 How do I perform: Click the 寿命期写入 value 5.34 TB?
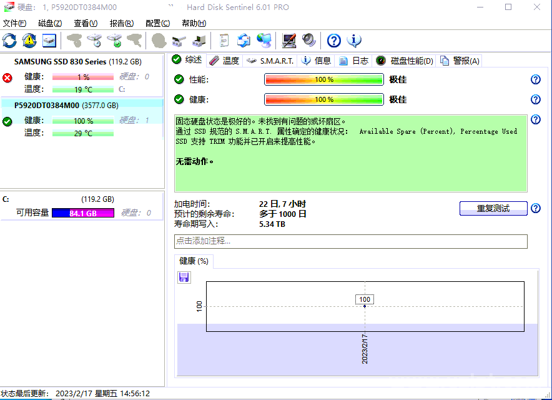click(x=272, y=224)
